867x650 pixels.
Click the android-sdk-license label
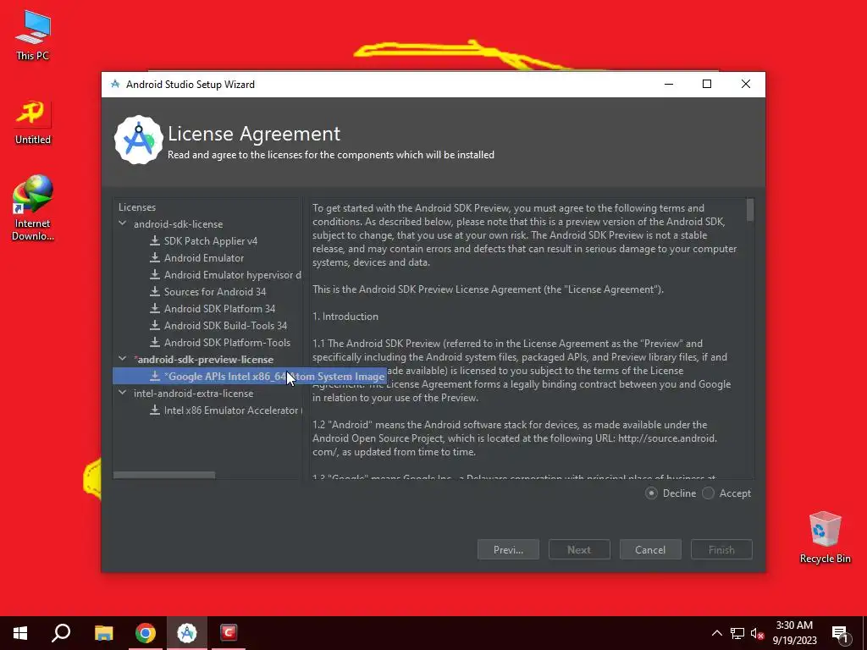178,223
